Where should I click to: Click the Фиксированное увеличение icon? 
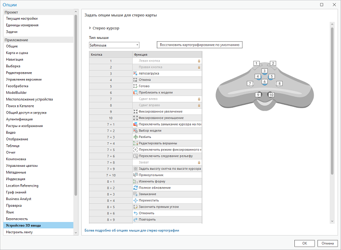[x=135, y=112]
